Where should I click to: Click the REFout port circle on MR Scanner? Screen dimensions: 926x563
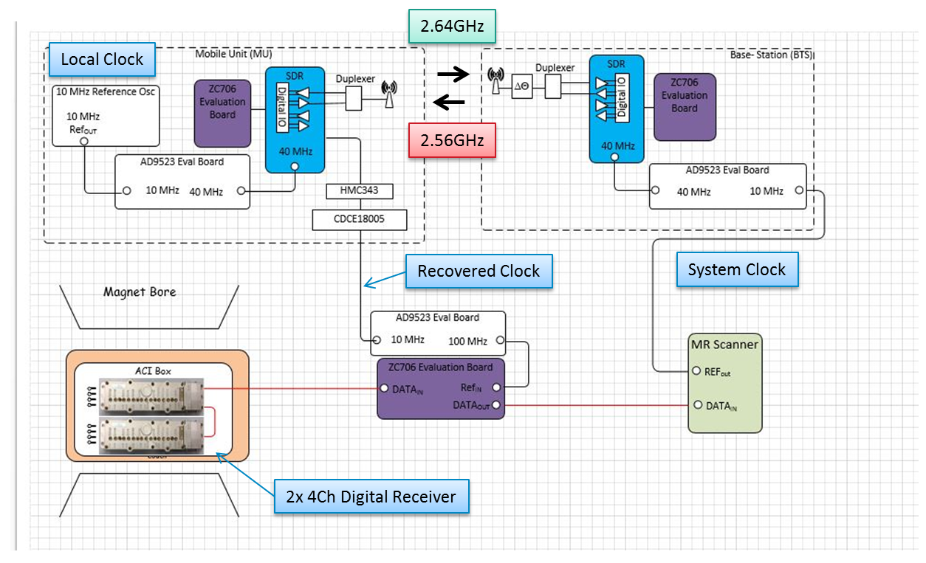(696, 371)
